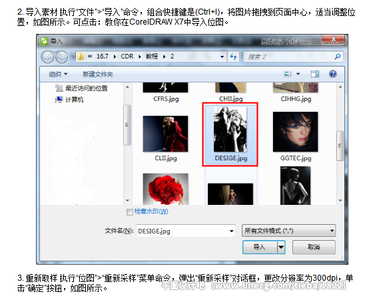Screen dimensions: 373x298
Task: Click the CDR breadcrumb segment
Action: (127, 57)
